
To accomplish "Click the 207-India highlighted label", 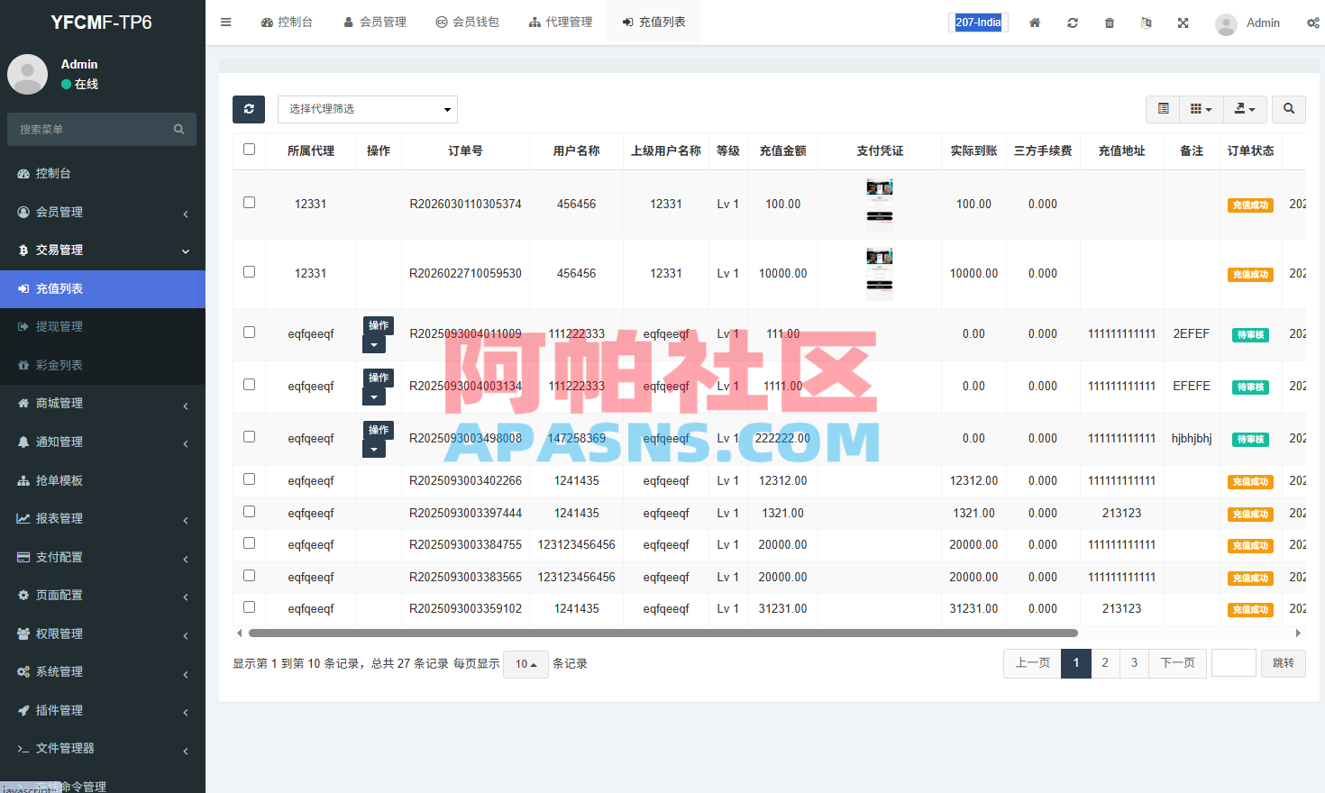I will click(978, 23).
